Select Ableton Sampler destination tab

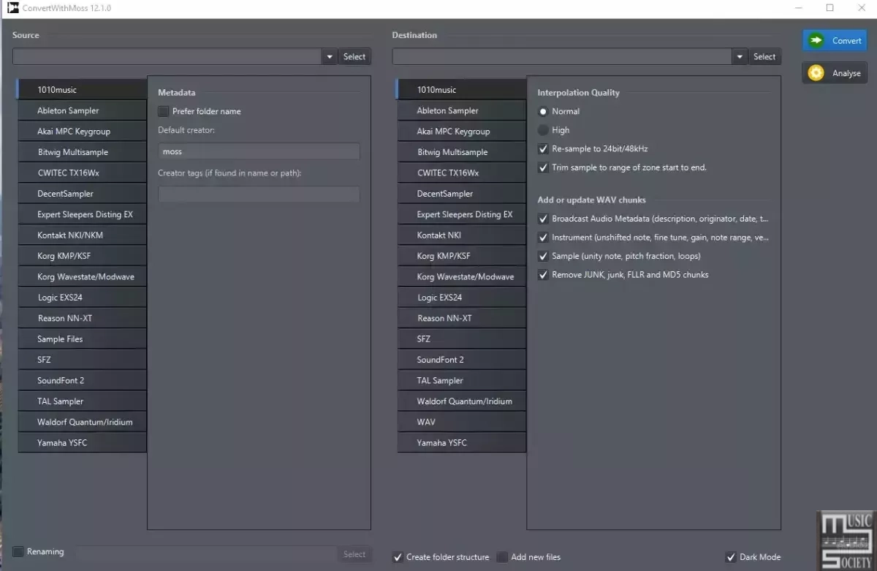click(462, 110)
